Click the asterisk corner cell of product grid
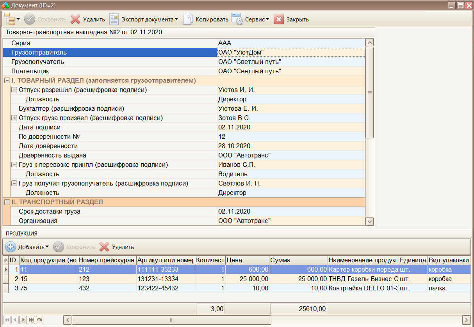The image size is (474, 327). tap(5, 260)
